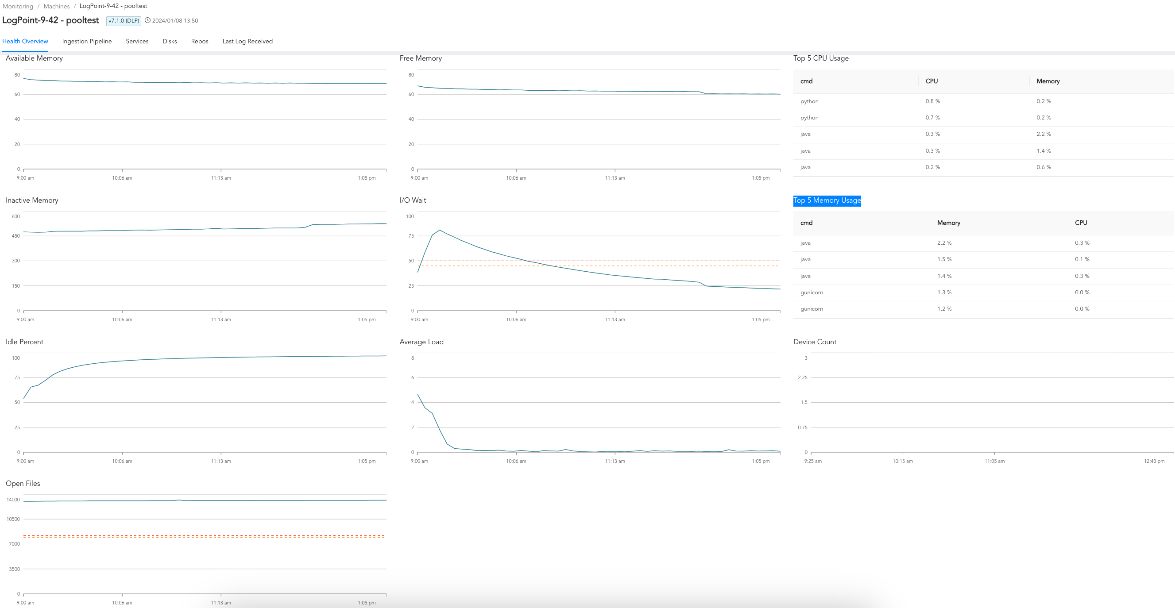Click the red threshold line in I/O Wait chart

(593, 261)
